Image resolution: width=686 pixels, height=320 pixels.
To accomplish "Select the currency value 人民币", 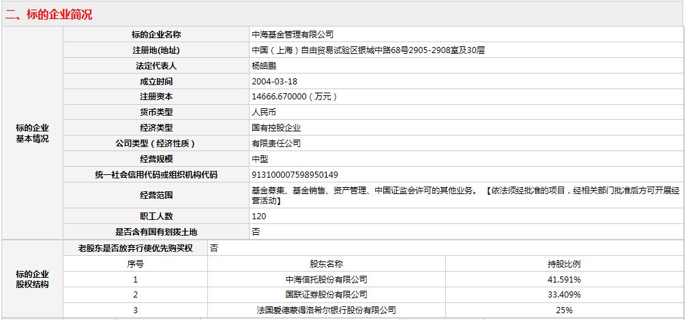I will pos(265,112).
